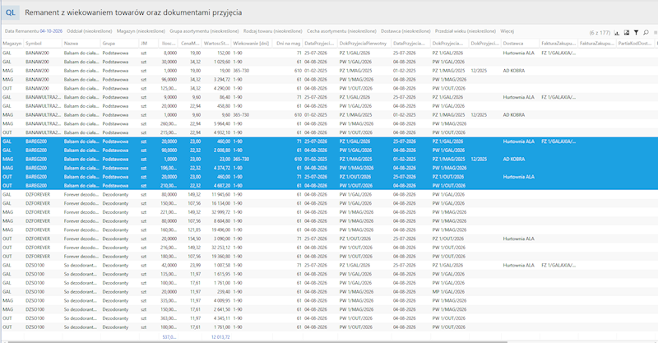Sort by DokPrzyjeciaPierwotny column header
Viewport: 658px width, 343px height.
(364, 44)
